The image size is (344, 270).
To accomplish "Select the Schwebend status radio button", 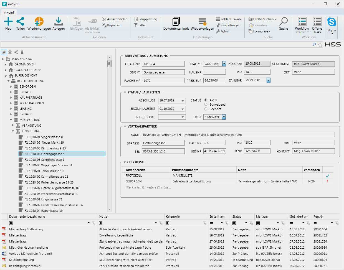I will 206,105.
